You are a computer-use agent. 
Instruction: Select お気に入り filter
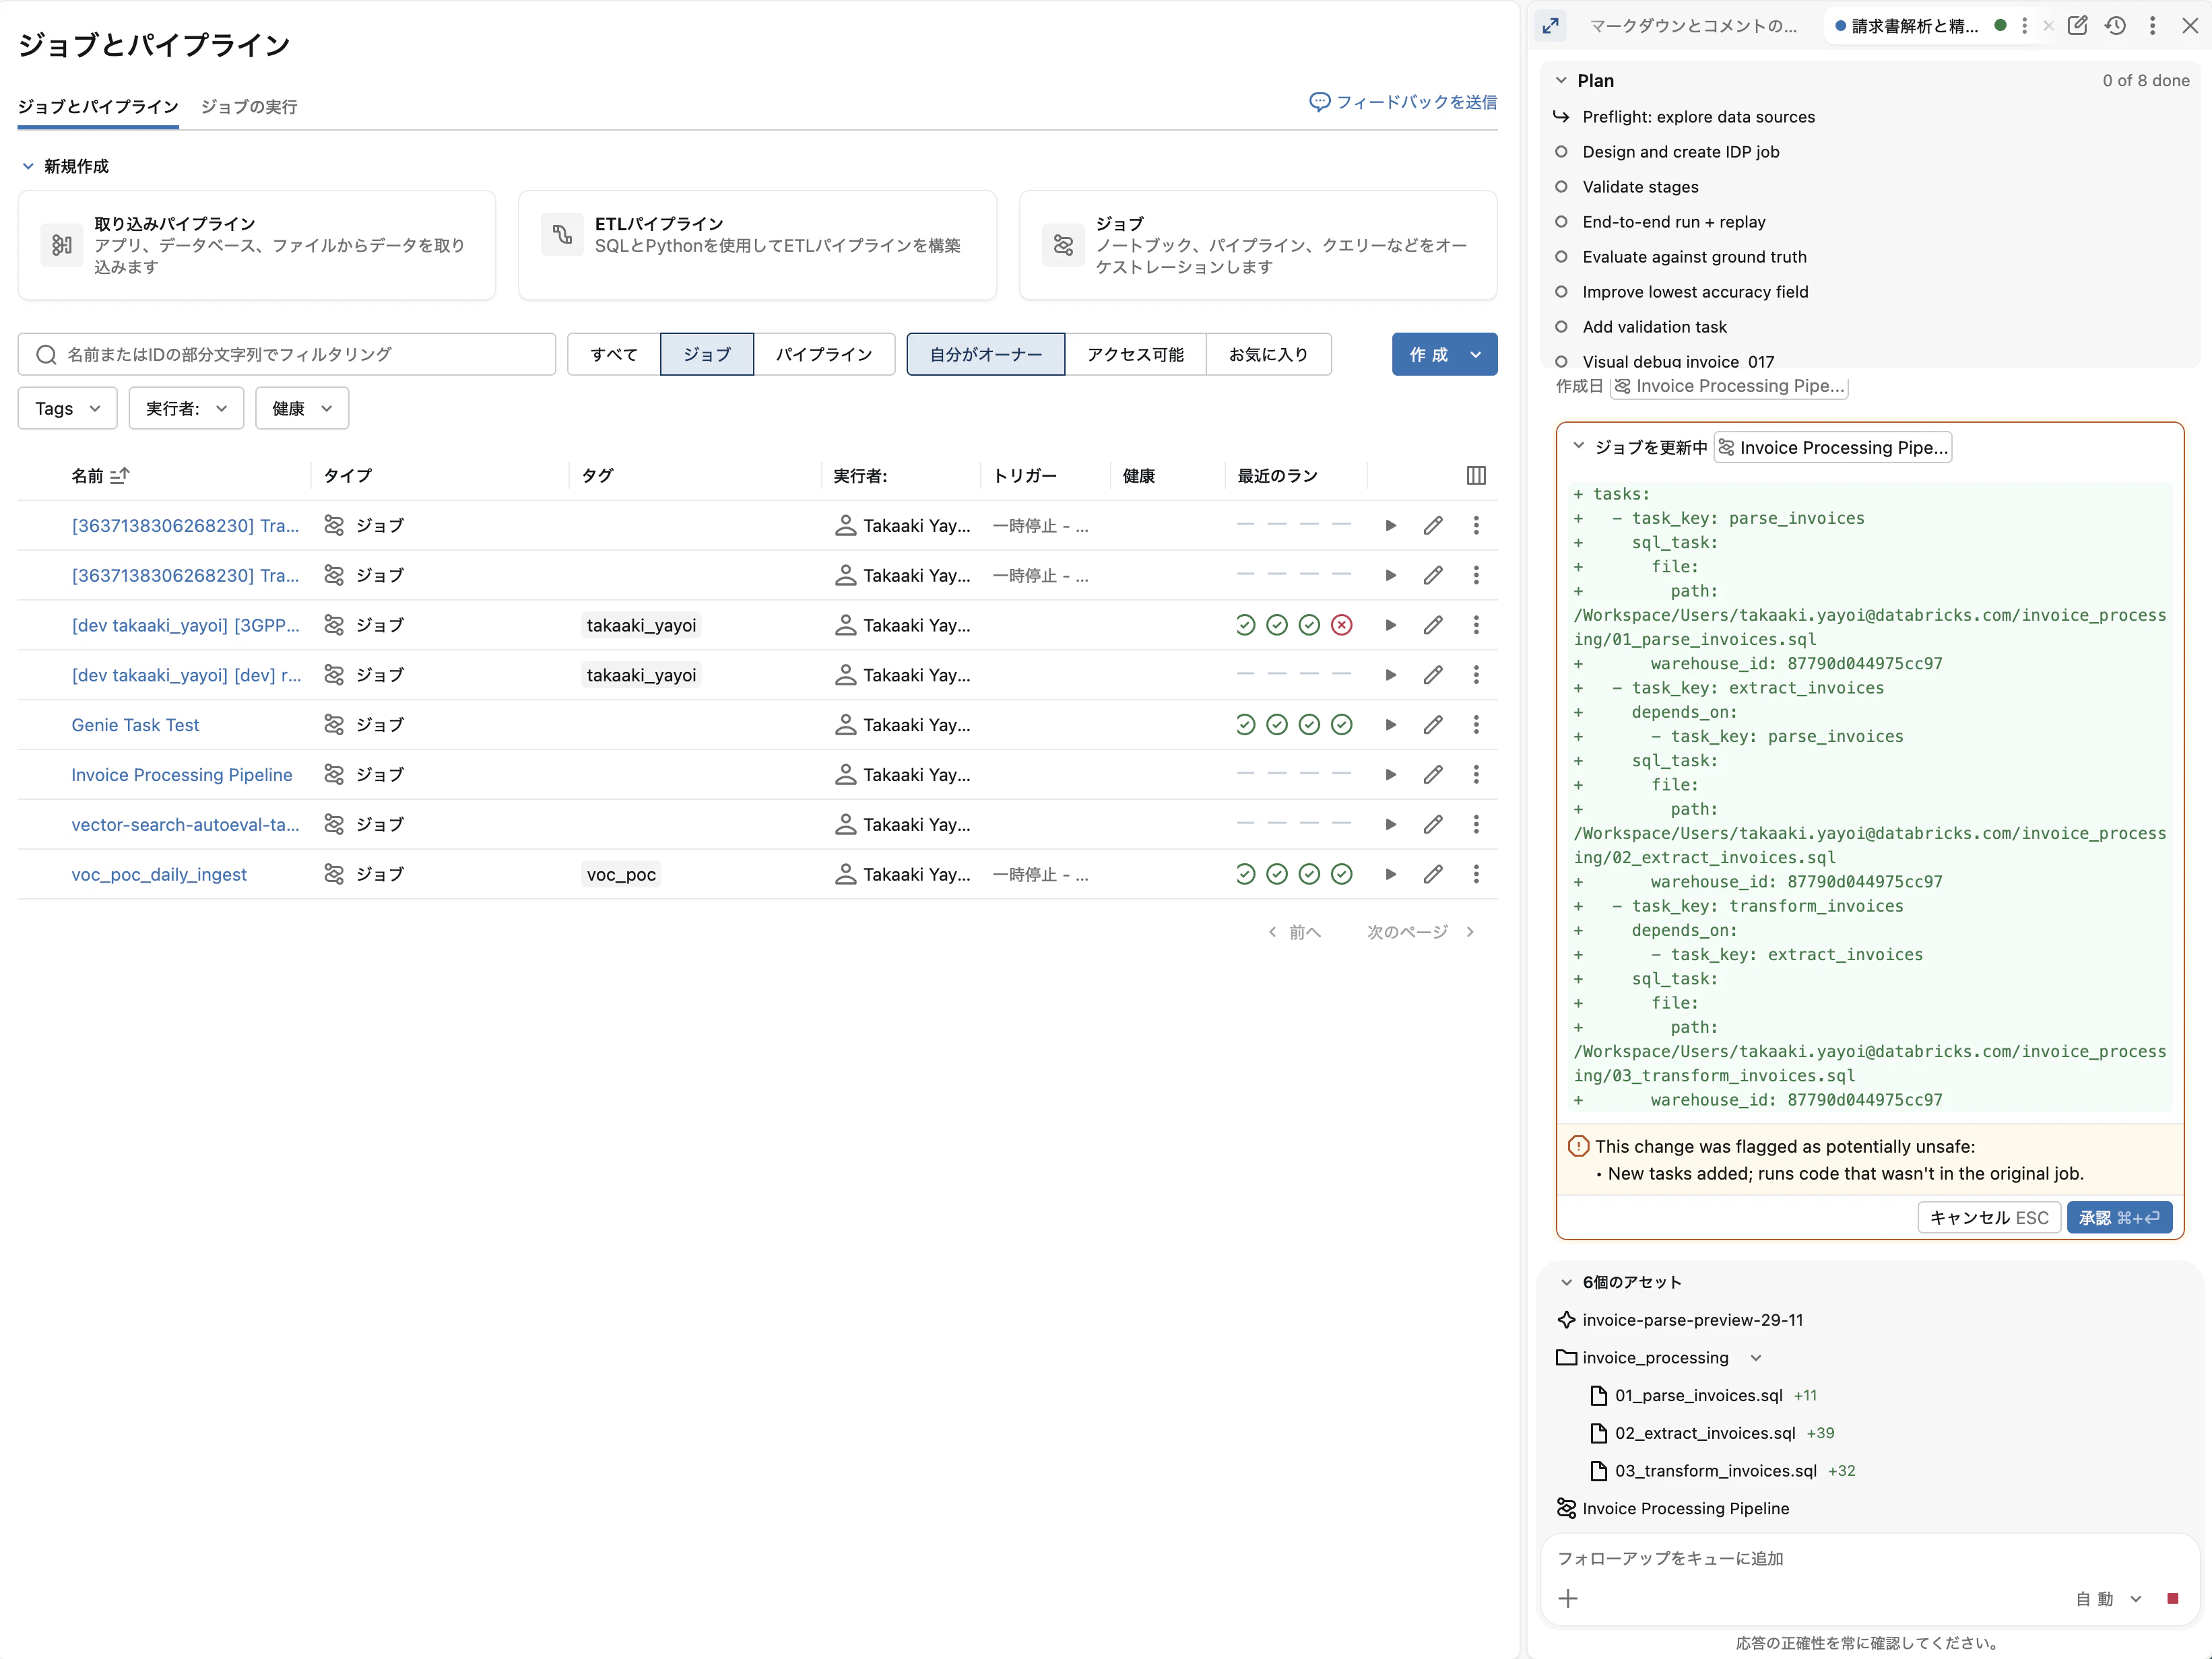(x=1269, y=355)
